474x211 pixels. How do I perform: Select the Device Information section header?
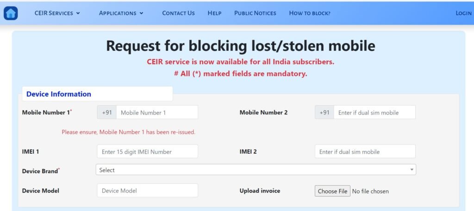(x=59, y=94)
